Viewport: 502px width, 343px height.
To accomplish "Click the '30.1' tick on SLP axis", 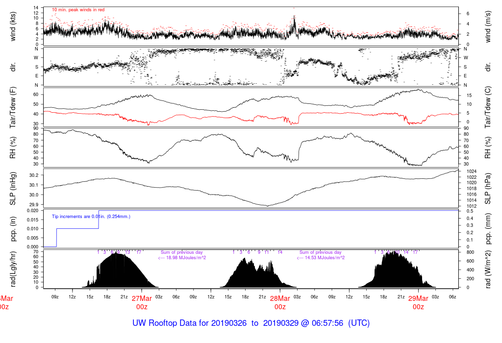I will coord(34,185).
